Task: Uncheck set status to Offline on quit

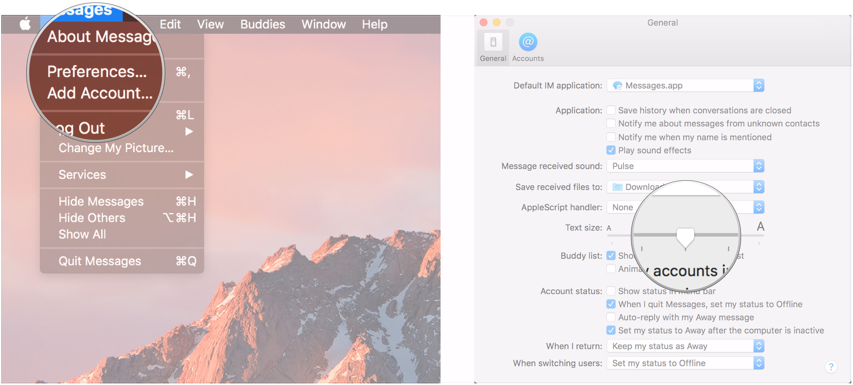Action: [611, 304]
